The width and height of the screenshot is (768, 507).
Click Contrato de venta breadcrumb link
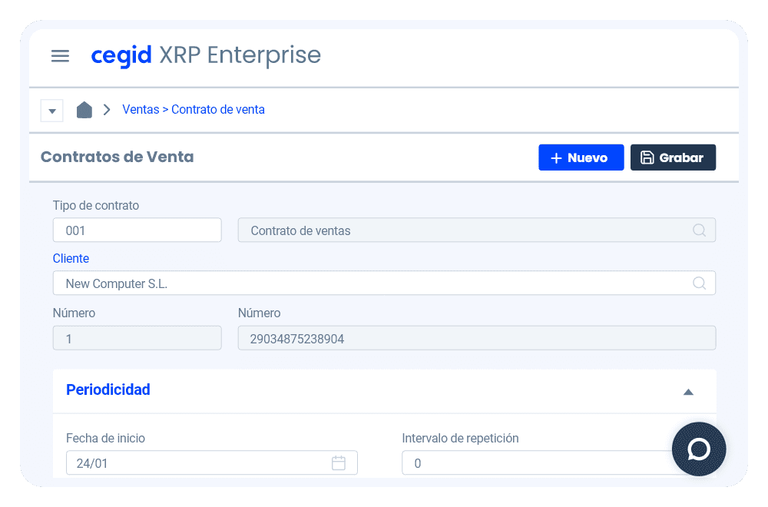tap(218, 110)
